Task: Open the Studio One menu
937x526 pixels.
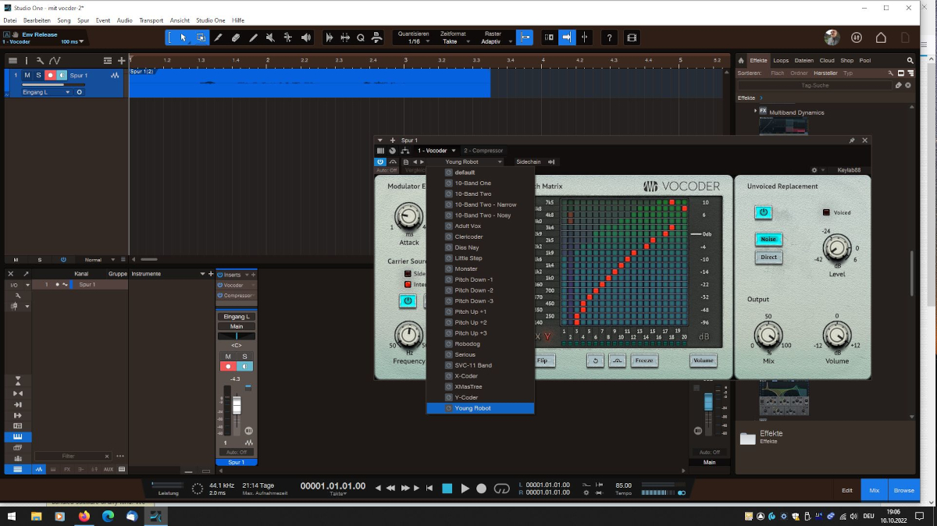Action: [211, 20]
